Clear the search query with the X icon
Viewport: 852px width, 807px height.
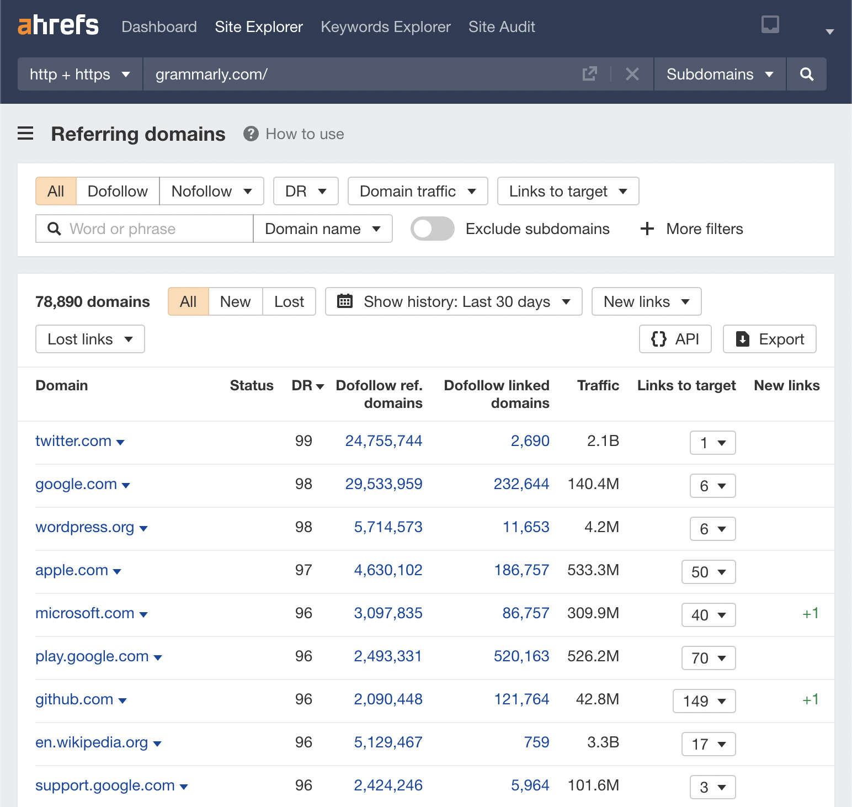point(632,74)
